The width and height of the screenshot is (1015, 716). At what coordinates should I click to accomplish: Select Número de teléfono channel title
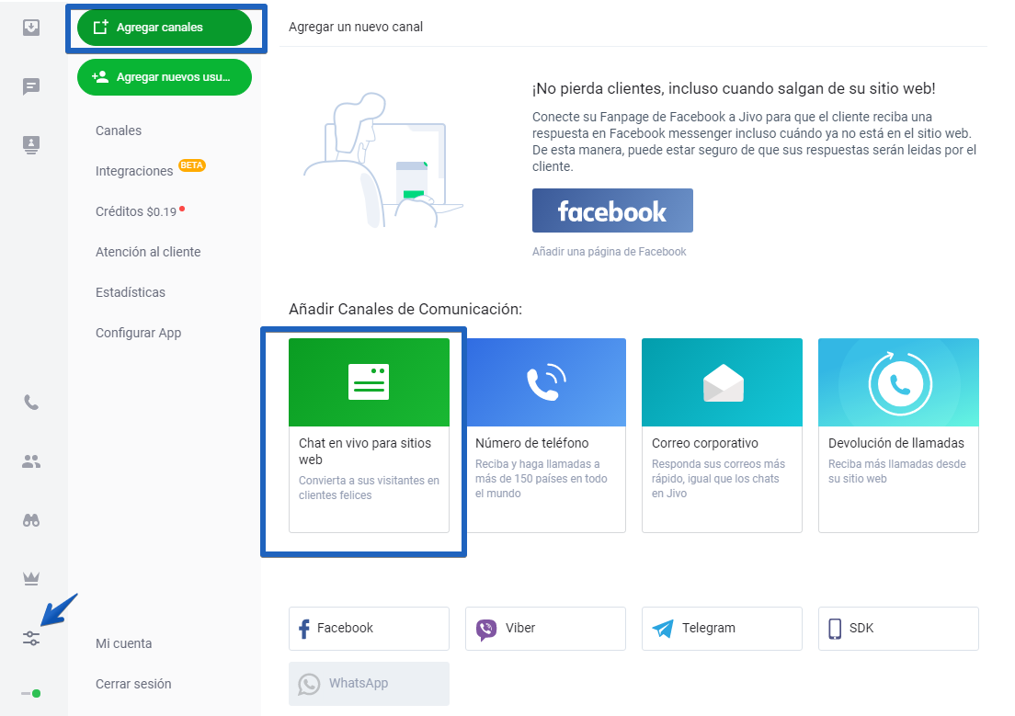[x=532, y=443]
